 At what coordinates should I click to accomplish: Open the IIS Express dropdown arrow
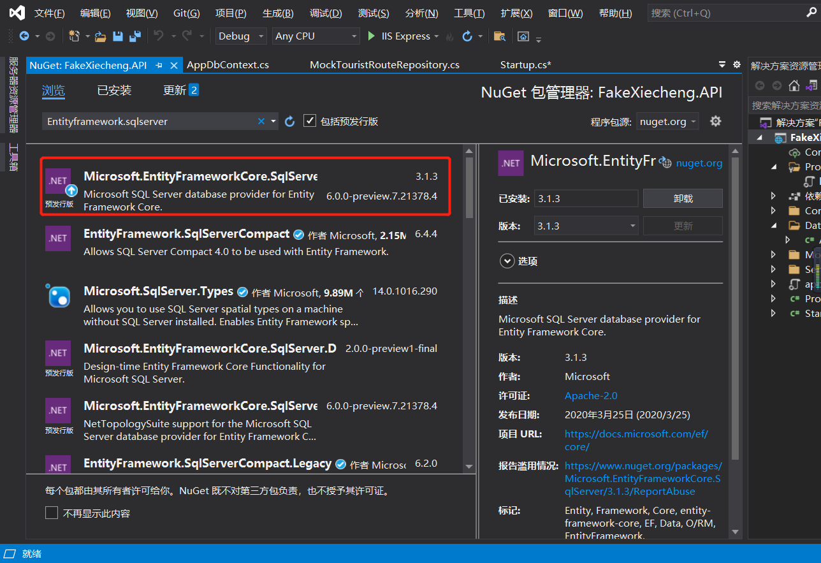[437, 36]
